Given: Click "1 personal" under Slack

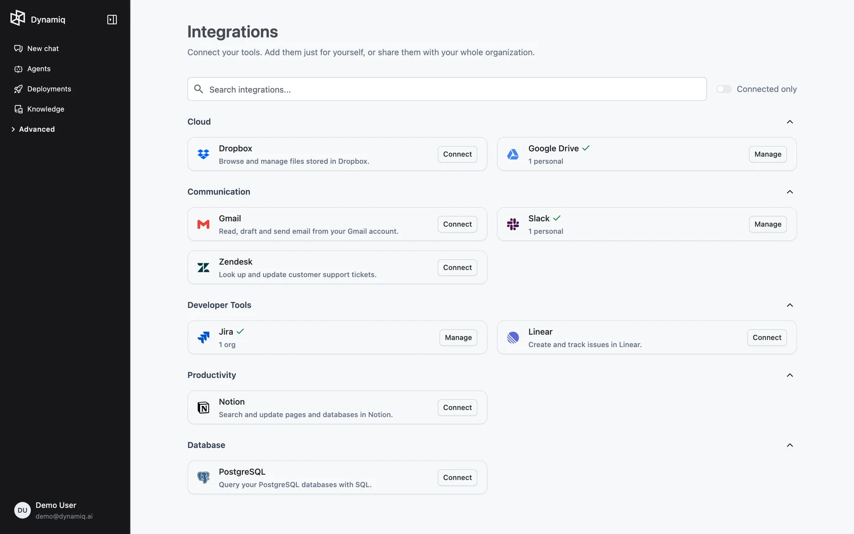Looking at the screenshot, I should (546, 231).
